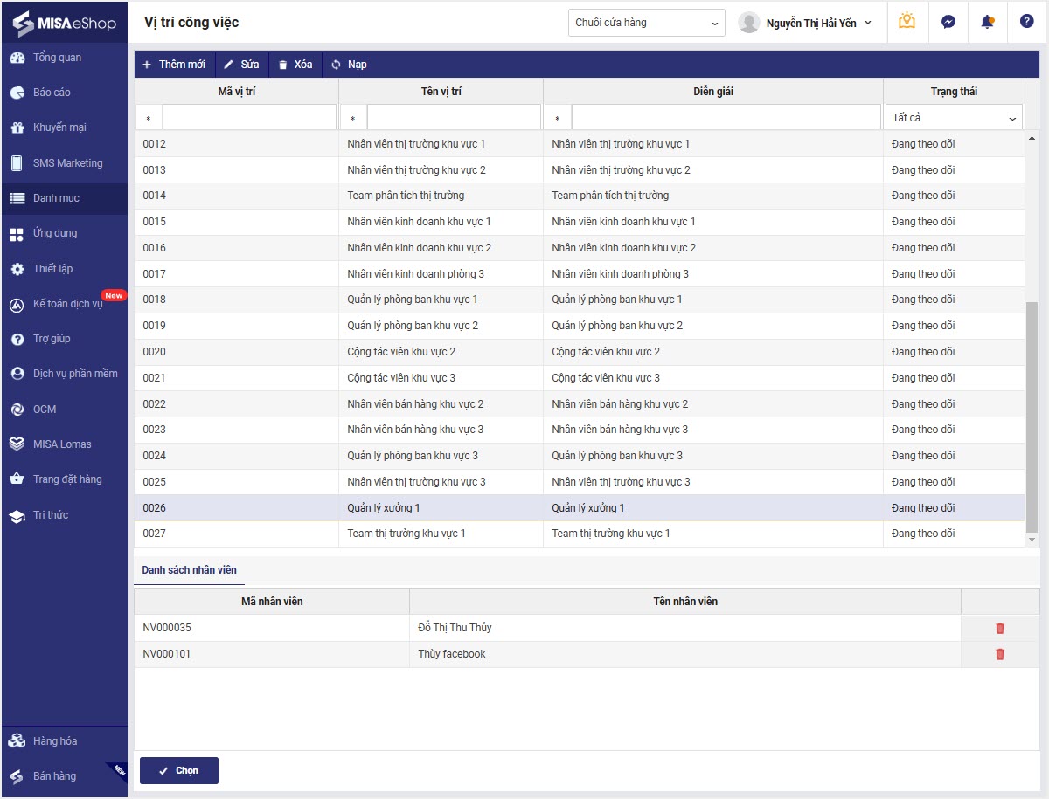This screenshot has width=1049, height=799.
Task: Select row 0027 Team thị trường khu vực 1
Action: [x=580, y=534]
